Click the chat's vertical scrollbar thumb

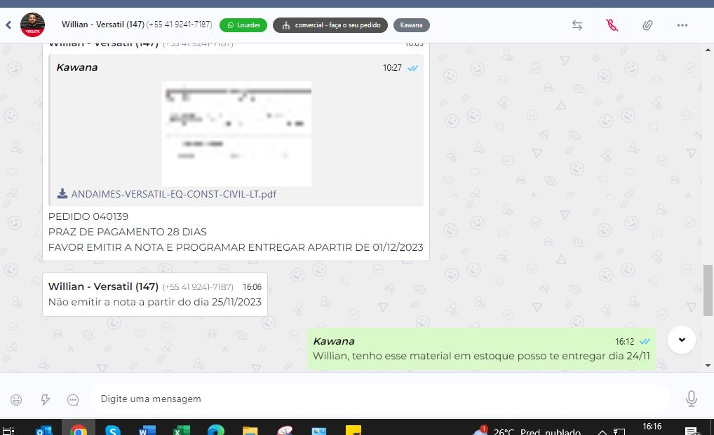(708, 290)
